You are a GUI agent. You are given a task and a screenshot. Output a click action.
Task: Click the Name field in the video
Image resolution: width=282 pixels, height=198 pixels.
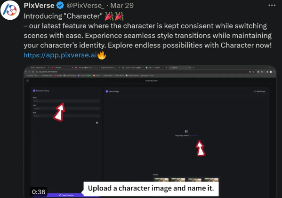66,101
